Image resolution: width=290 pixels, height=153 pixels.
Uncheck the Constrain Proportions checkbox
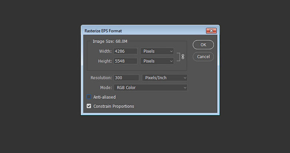point(89,106)
